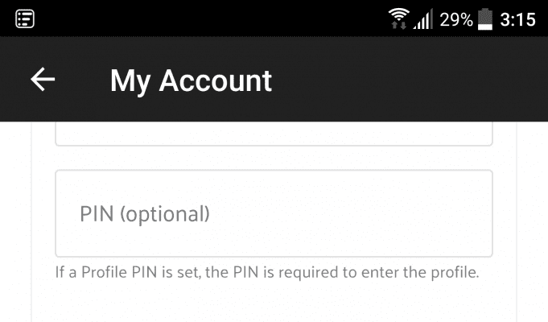Tap the 29% battery percentage

[456, 19]
